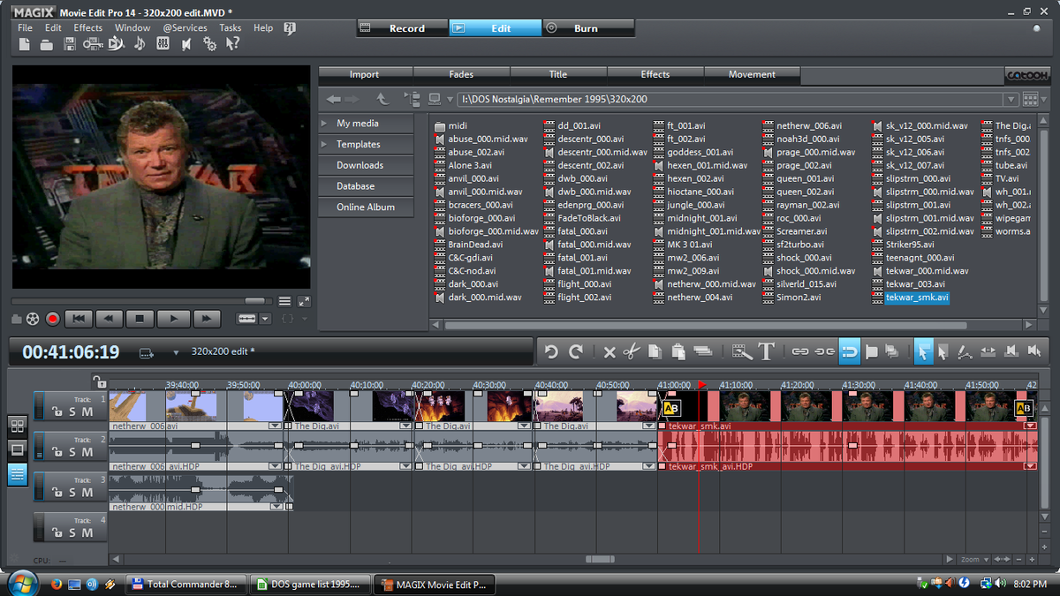The height and width of the screenshot is (596, 1060).
Task: Click the Set chapter marker flag icon
Action: coord(872,351)
